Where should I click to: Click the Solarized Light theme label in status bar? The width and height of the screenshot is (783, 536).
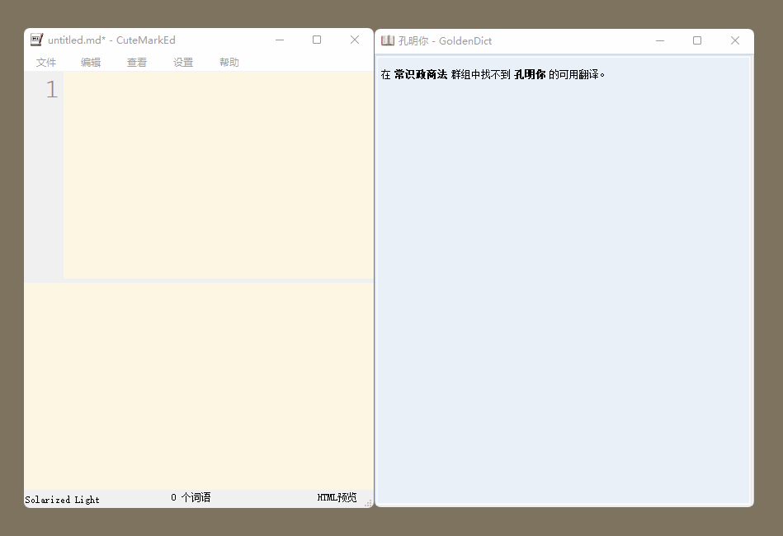[63, 500]
